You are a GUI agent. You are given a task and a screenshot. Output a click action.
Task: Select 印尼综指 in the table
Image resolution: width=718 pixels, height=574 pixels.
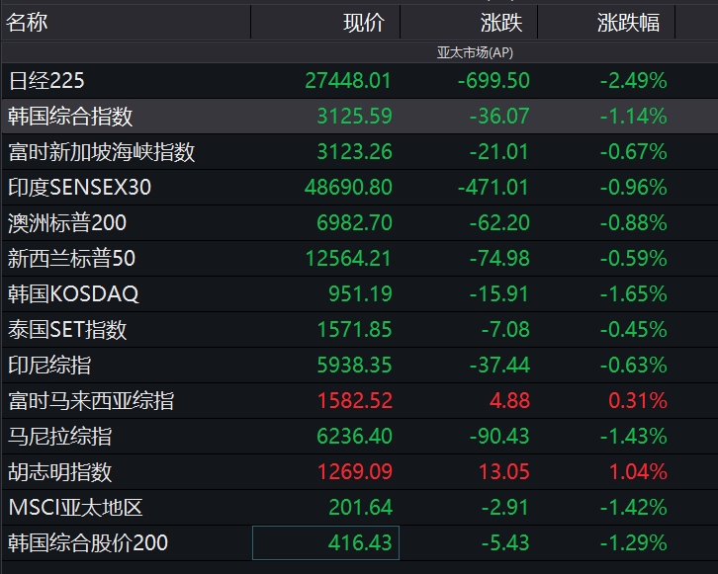tap(49, 366)
